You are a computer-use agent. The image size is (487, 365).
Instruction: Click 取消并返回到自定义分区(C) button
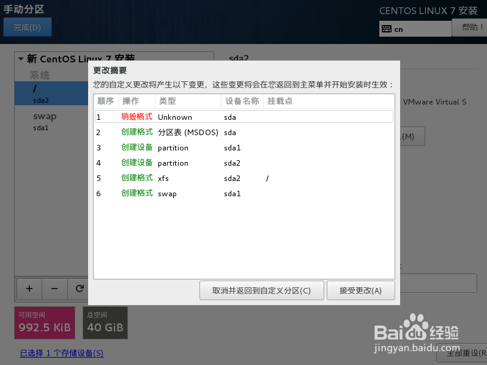pyautogui.click(x=261, y=290)
